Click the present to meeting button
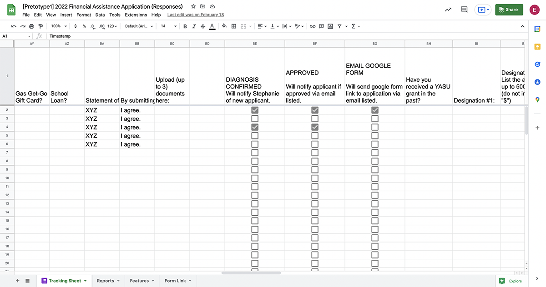 [482, 10]
